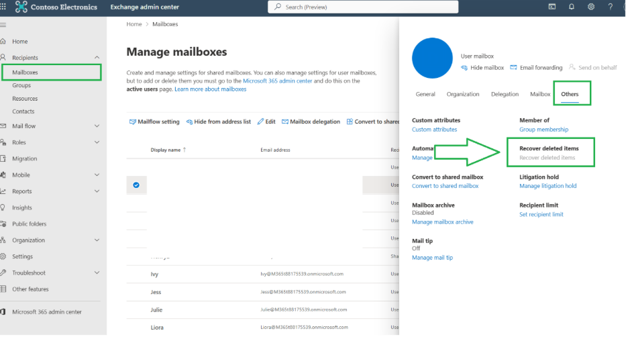628x337 pixels.
Task: Click the Recipients person icon
Action: pyautogui.click(x=3, y=57)
